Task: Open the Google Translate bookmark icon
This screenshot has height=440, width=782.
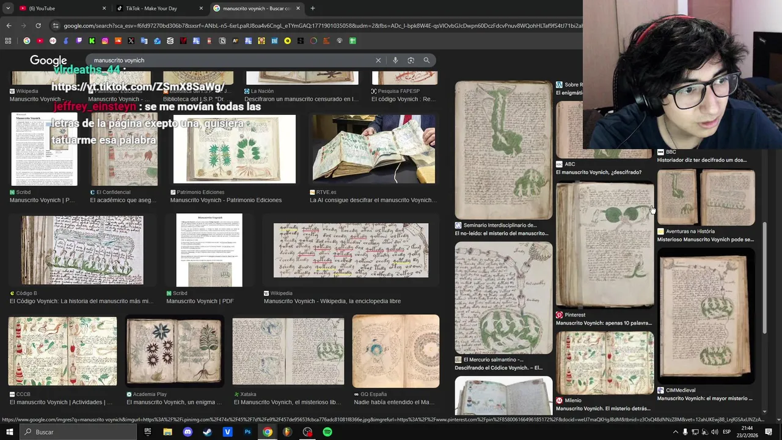Action: pyautogui.click(x=144, y=41)
